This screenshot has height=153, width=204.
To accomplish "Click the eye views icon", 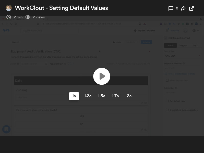I will 28,17.
